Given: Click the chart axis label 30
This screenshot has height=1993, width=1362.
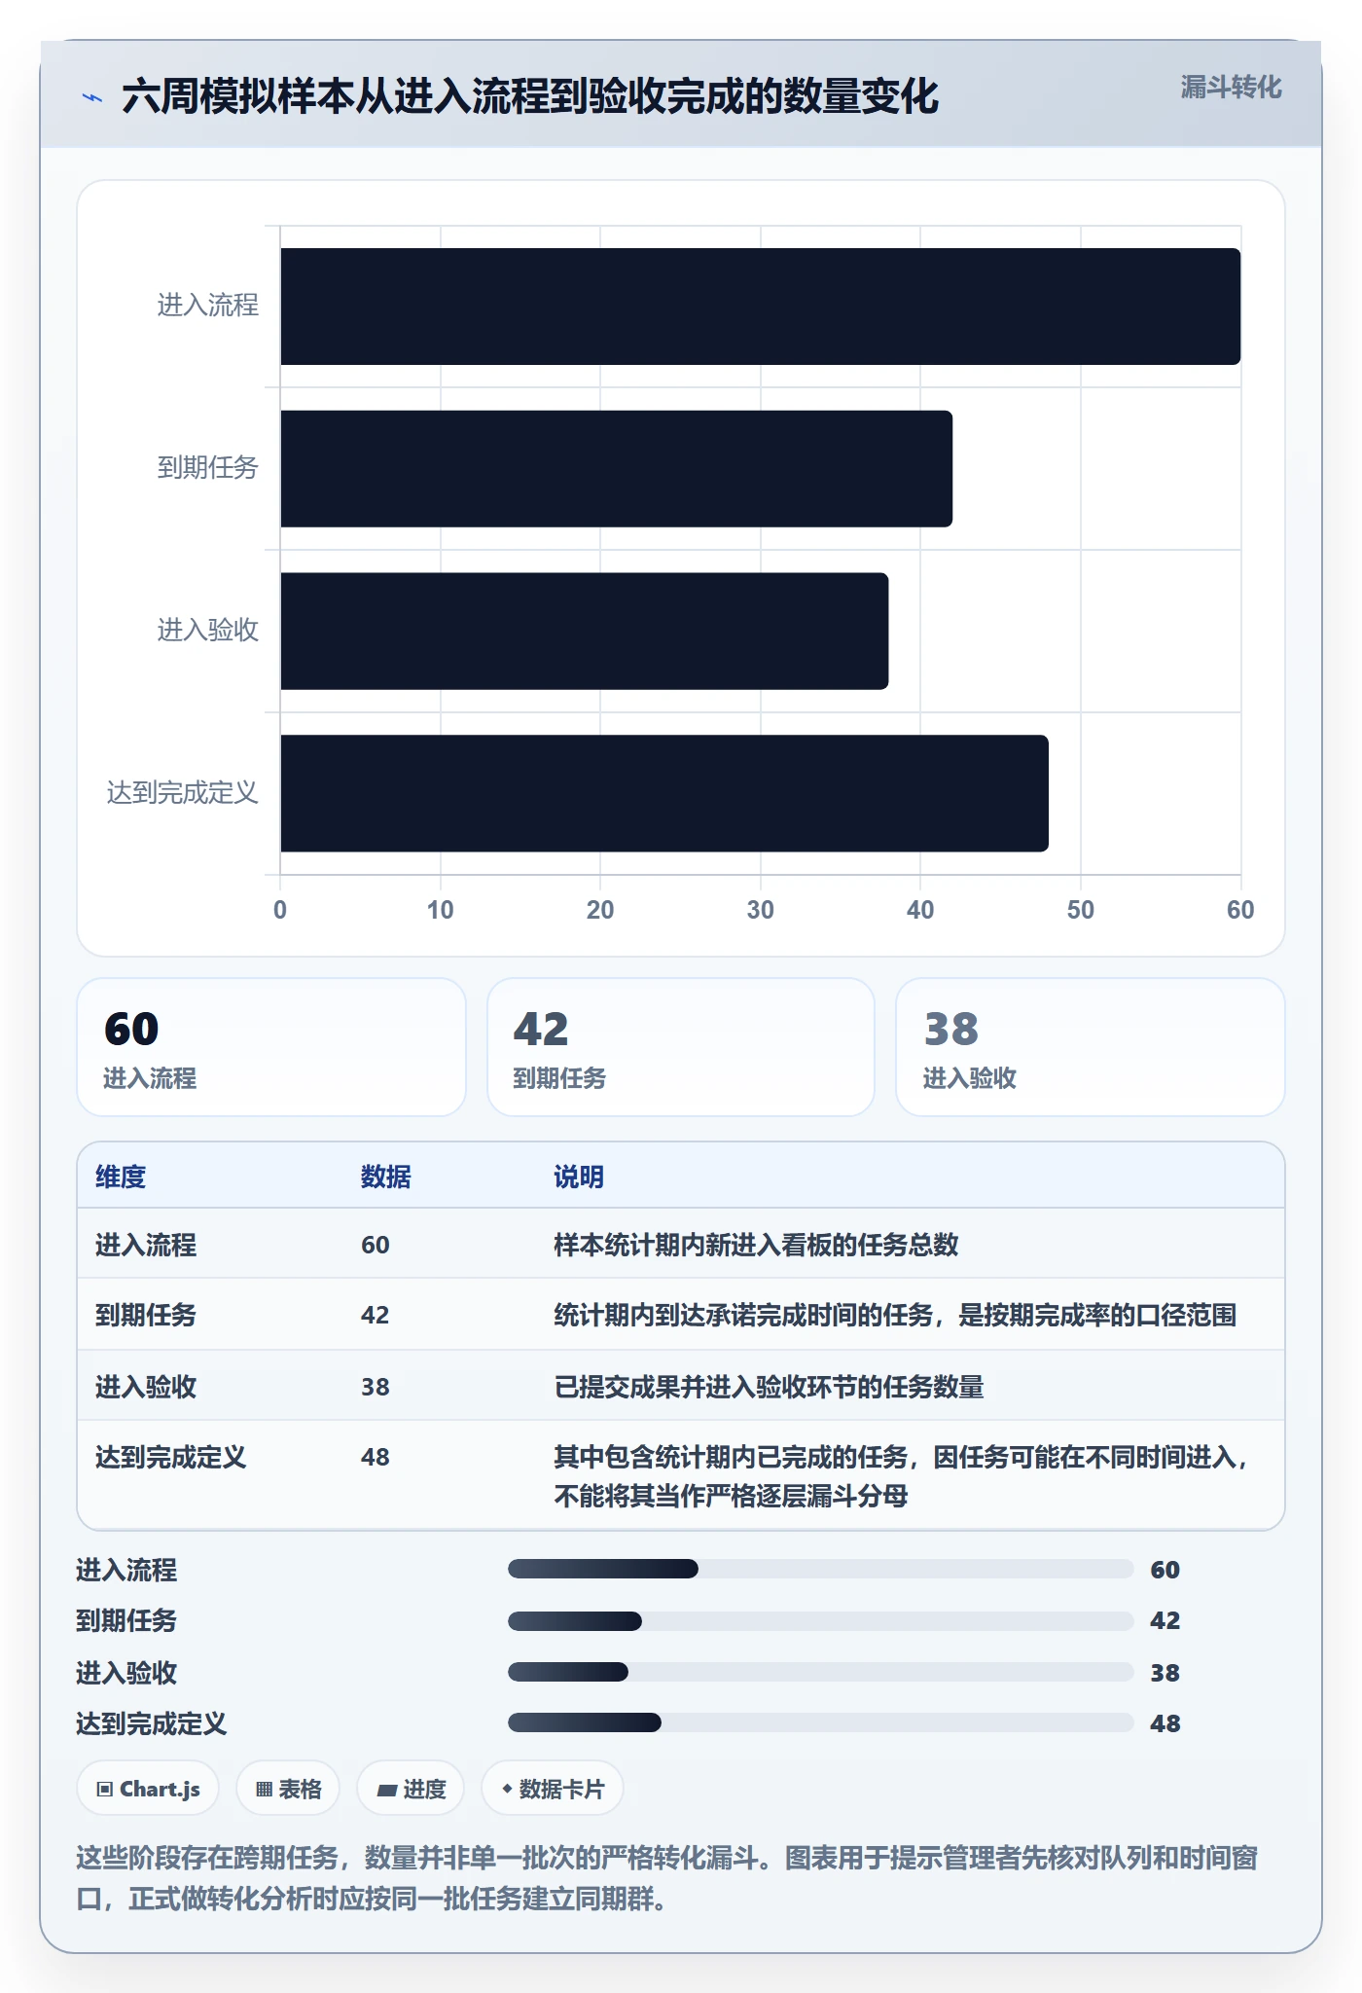Looking at the screenshot, I should point(761,910).
